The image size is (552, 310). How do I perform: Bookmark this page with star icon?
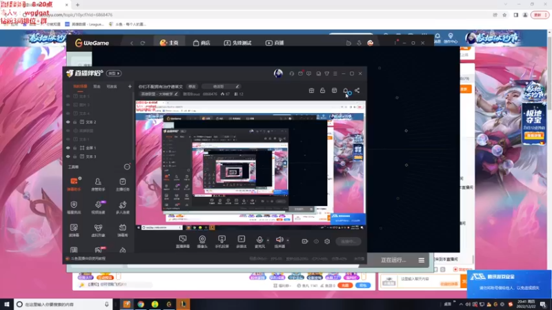point(504,14)
